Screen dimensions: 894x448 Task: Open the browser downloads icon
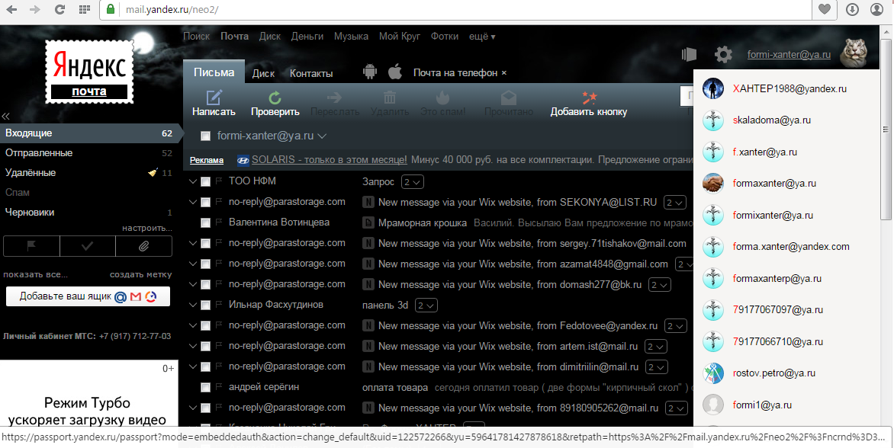click(852, 9)
